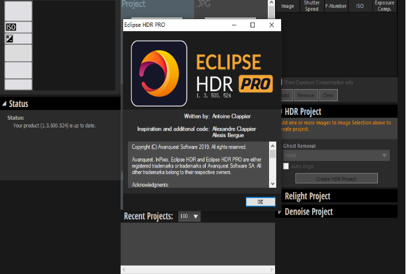Expand the Relight Project section
The width and height of the screenshot is (406, 274).
(279, 196)
